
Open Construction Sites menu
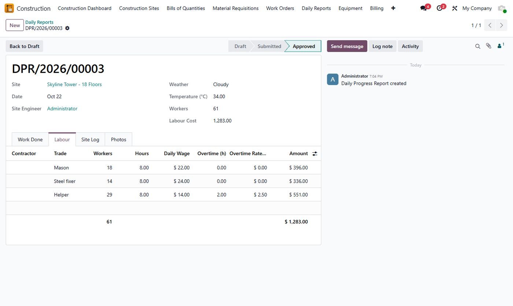[139, 8]
